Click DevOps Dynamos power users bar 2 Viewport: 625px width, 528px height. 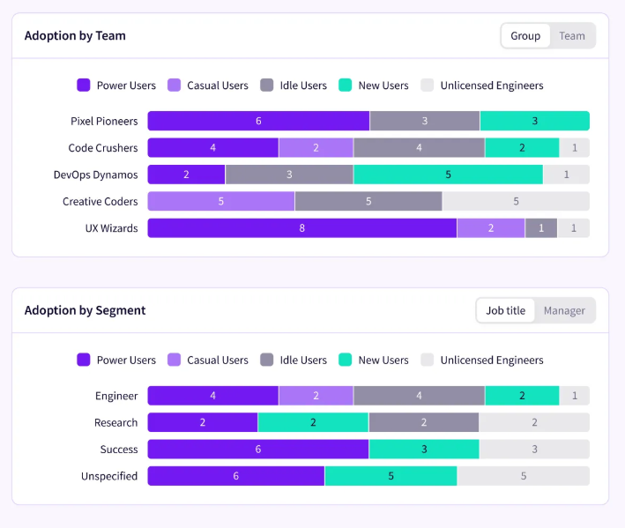(x=186, y=175)
